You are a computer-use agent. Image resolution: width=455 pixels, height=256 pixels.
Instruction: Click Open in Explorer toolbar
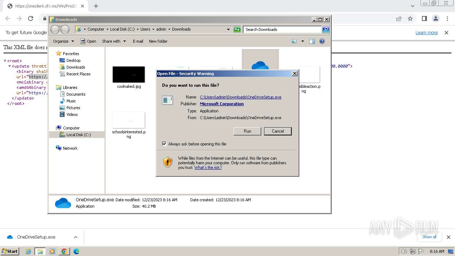click(x=88, y=41)
